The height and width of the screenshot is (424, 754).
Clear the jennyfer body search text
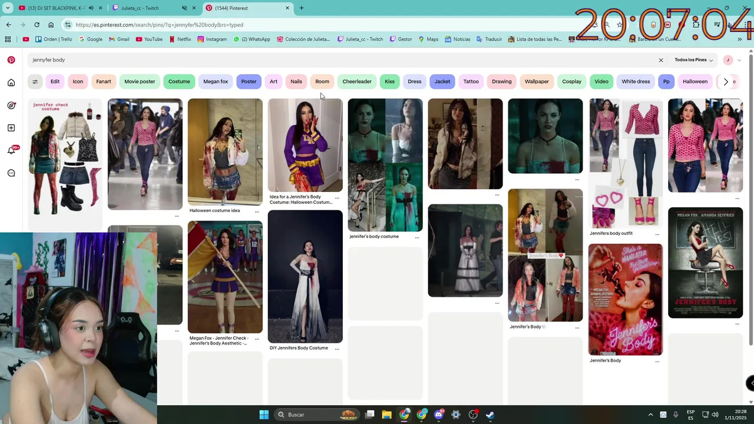(661, 60)
